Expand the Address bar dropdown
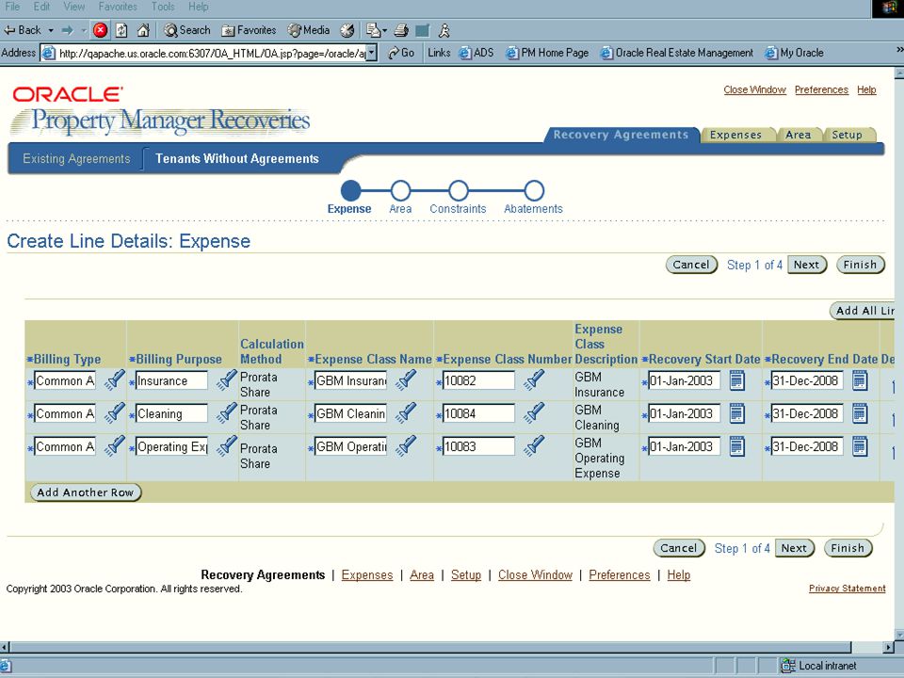 pos(372,53)
